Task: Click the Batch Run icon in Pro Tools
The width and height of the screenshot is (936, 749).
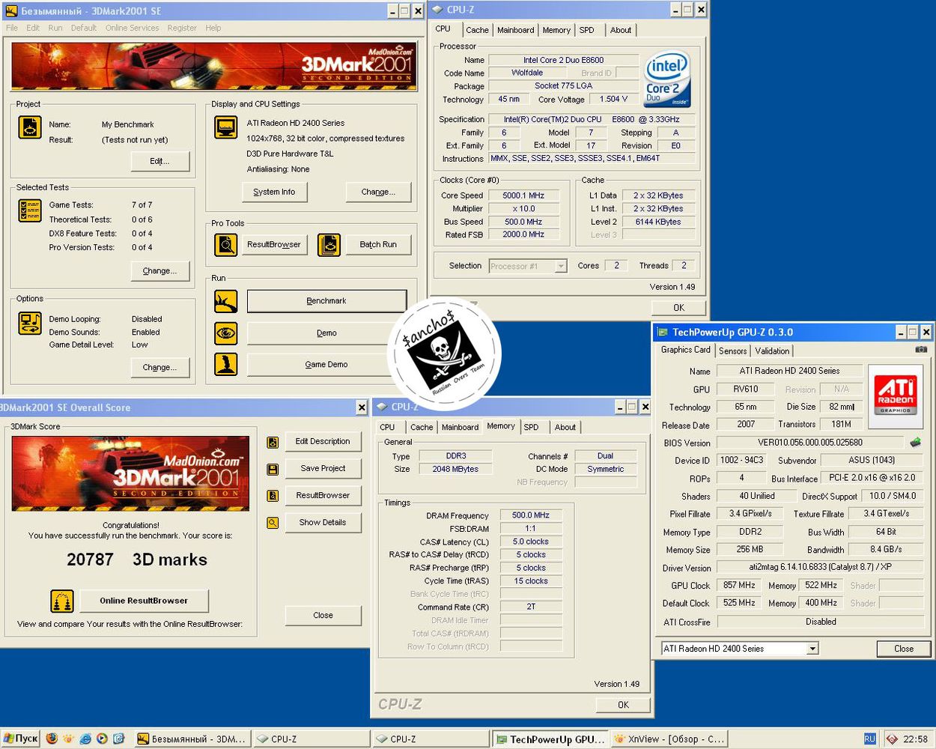Action: [x=329, y=244]
